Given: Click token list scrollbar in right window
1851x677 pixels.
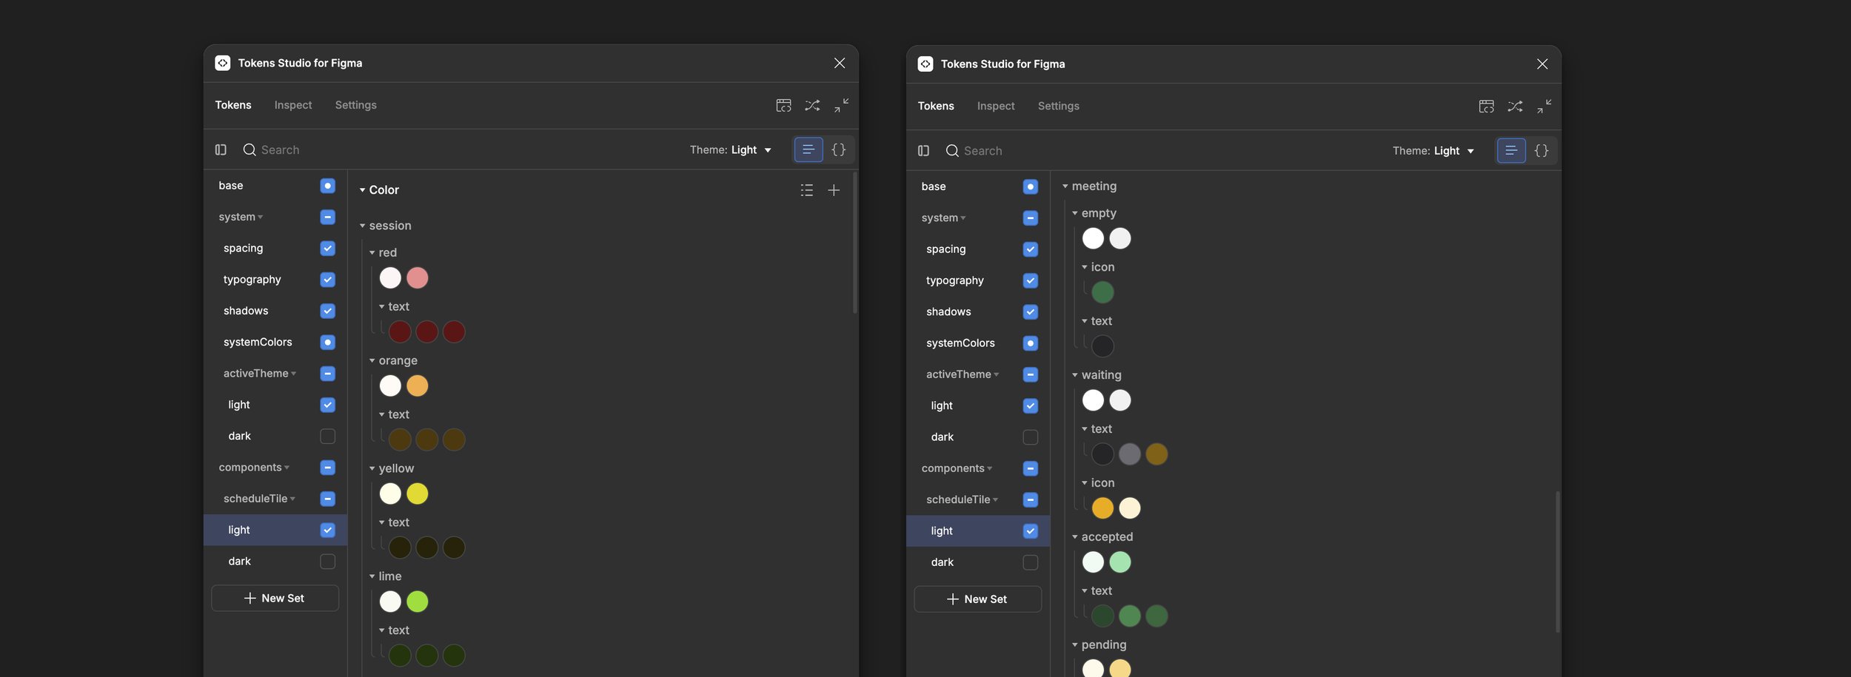Looking at the screenshot, I should [x=1557, y=562].
